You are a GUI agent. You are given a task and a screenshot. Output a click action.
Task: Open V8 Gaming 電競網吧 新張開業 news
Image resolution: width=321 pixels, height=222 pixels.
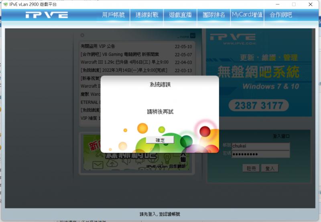tap(120, 54)
